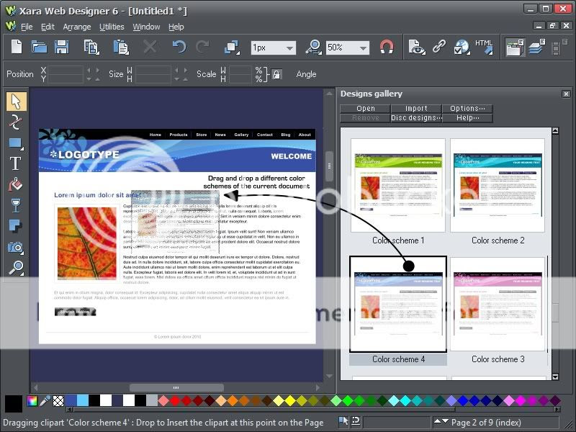
Task: Open the Designs gallery icon in toolbar
Action: [515, 48]
